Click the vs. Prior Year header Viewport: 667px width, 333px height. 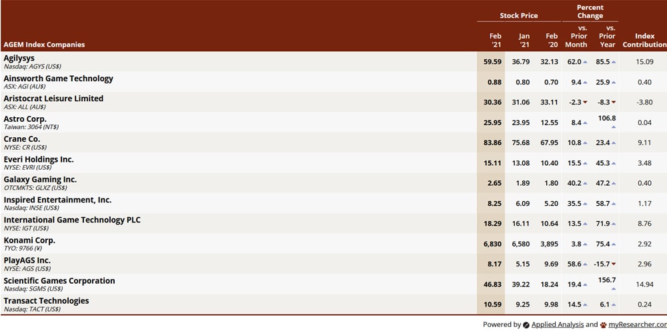pos(607,36)
